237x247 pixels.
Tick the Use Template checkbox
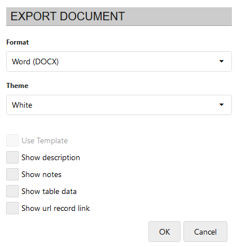pos(12,140)
